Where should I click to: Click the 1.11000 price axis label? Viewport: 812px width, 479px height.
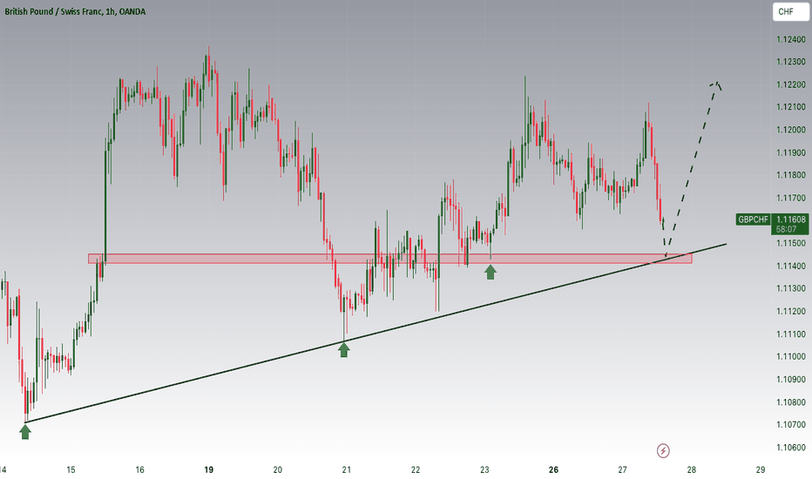tap(791, 357)
